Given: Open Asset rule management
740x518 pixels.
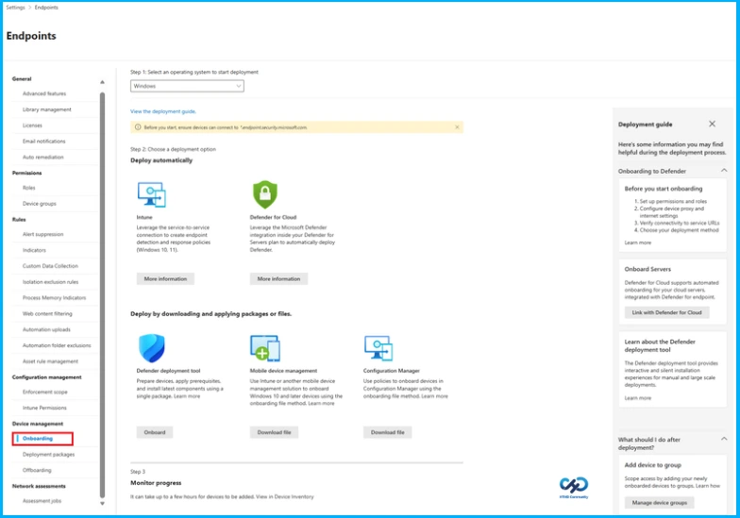Looking at the screenshot, I should click(51, 361).
